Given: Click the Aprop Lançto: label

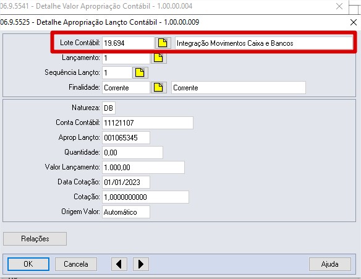Looking at the screenshot, I should 79,137.
